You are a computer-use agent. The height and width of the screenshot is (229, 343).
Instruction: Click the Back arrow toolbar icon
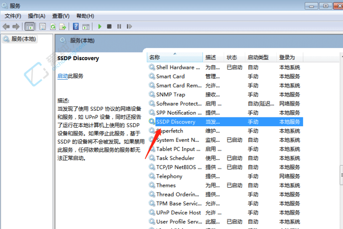6,27
